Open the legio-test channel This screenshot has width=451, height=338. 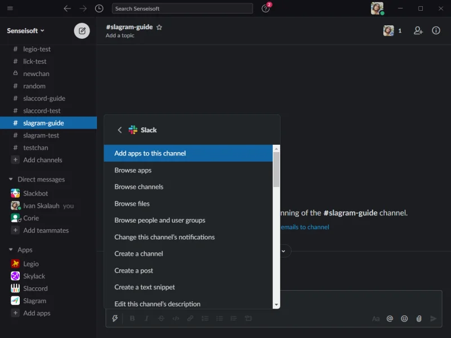click(x=48, y=49)
